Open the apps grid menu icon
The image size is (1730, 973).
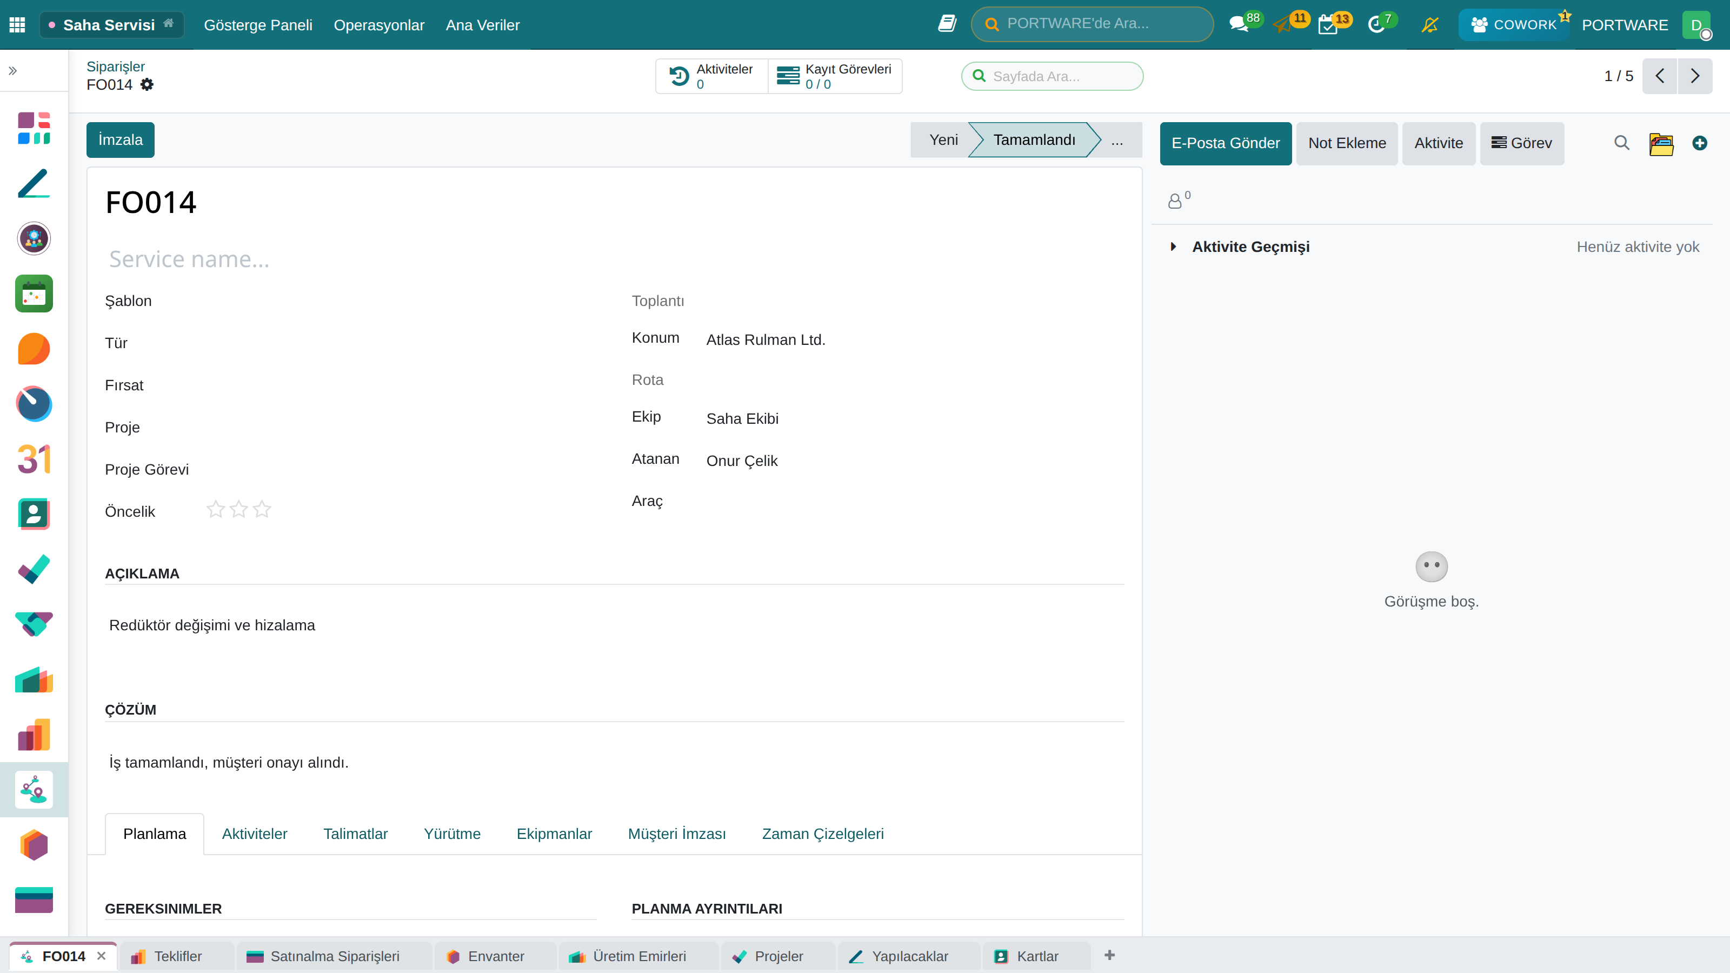click(x=17, y=25)
